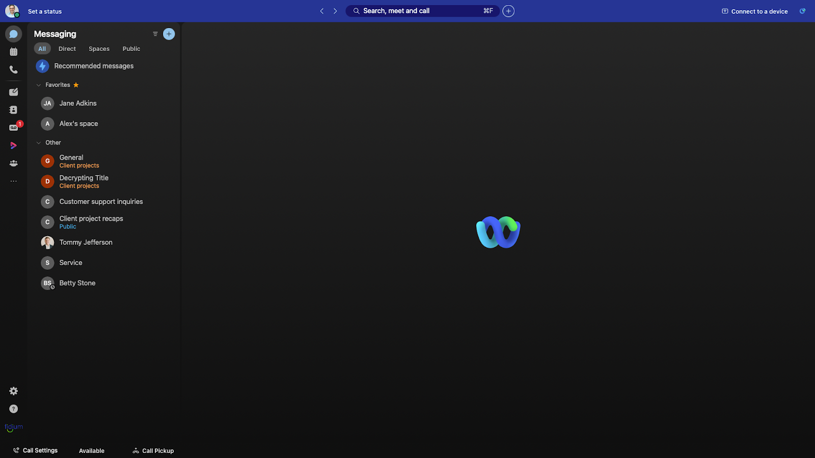Image resolution: width=815 pixels, height=458 pixels.
Task: Click the Messaging heading
Action: (x=55, y=34)
